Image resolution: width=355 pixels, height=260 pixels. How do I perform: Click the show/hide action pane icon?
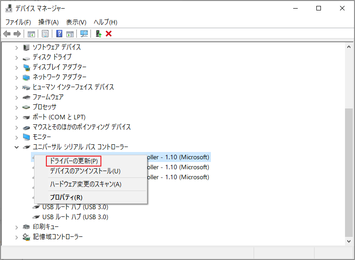pos(70,34)
